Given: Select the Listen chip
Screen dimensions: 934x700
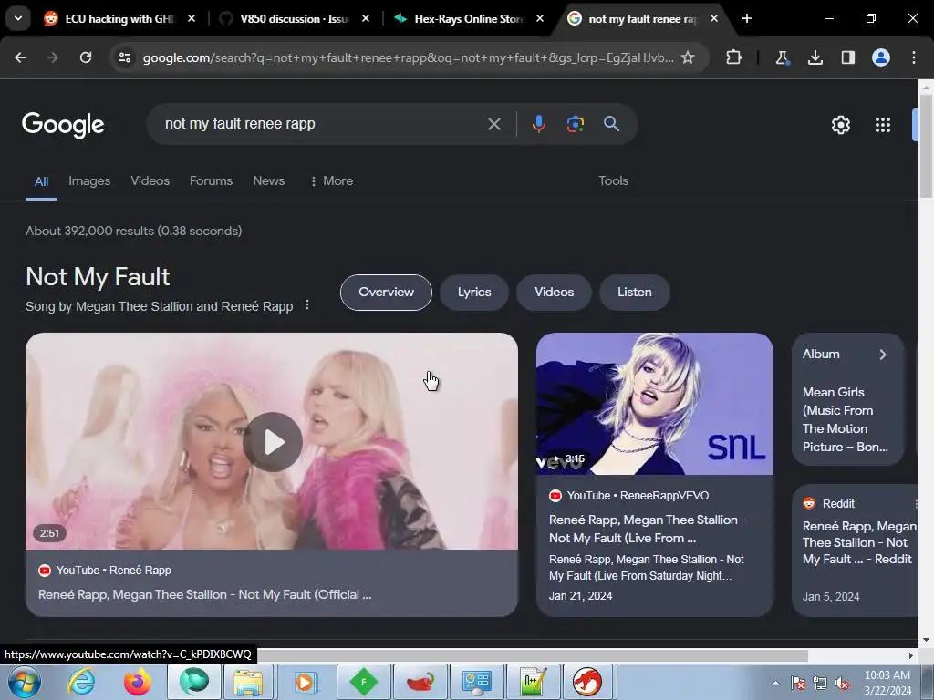Looking at the screenshot, I should click(x=635, y=293).
